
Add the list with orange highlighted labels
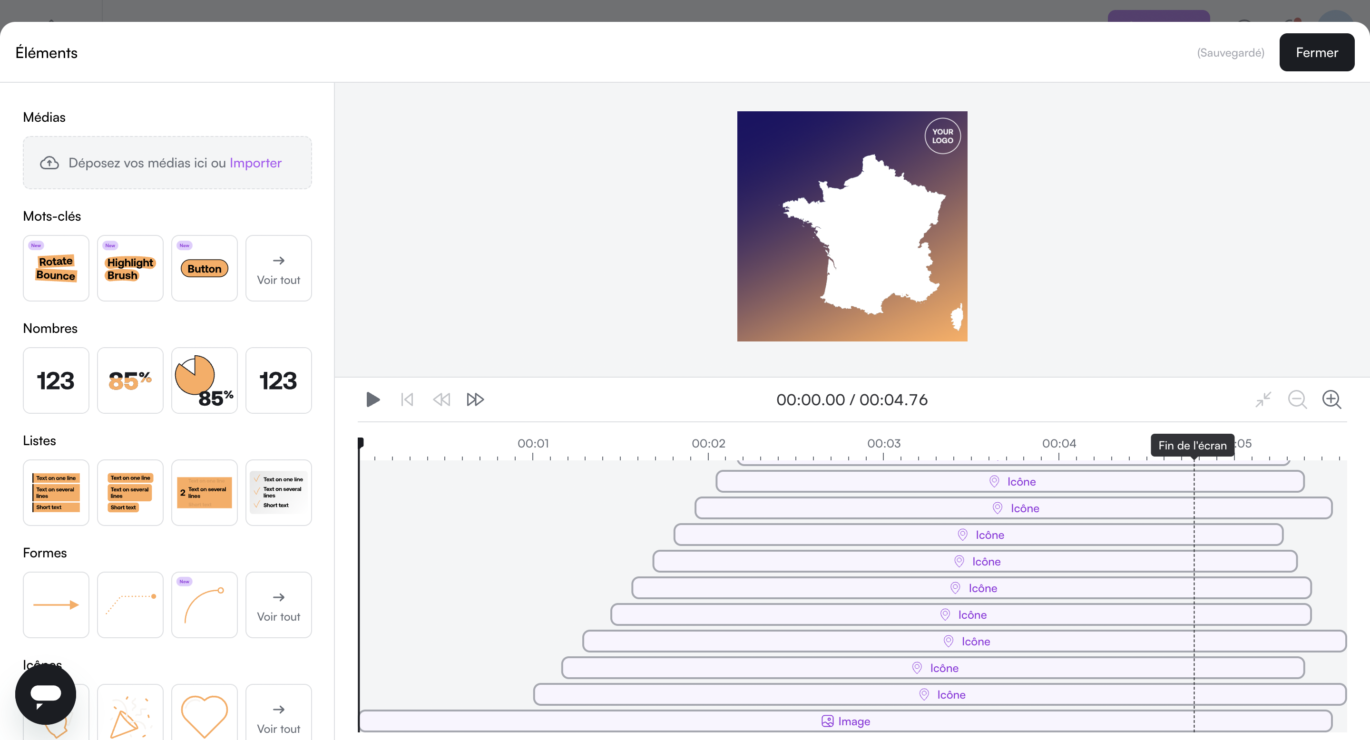coord(130,492)
